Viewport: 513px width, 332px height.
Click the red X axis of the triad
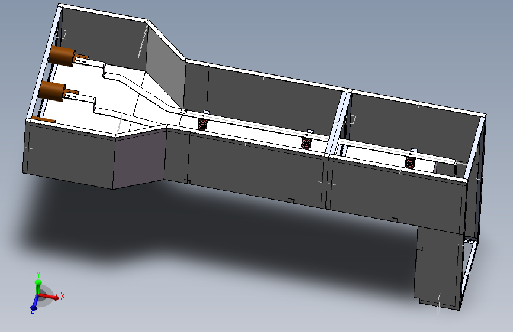50,297
